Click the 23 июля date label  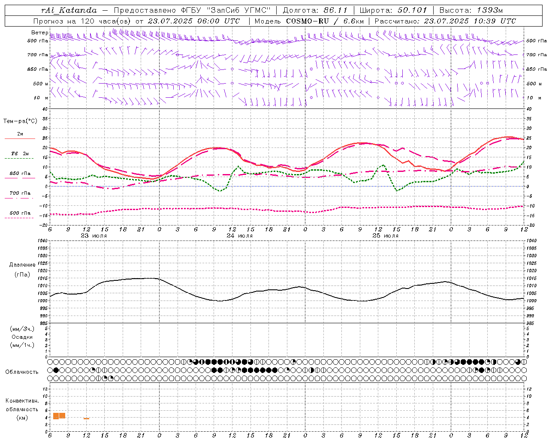tap(94, 236)
